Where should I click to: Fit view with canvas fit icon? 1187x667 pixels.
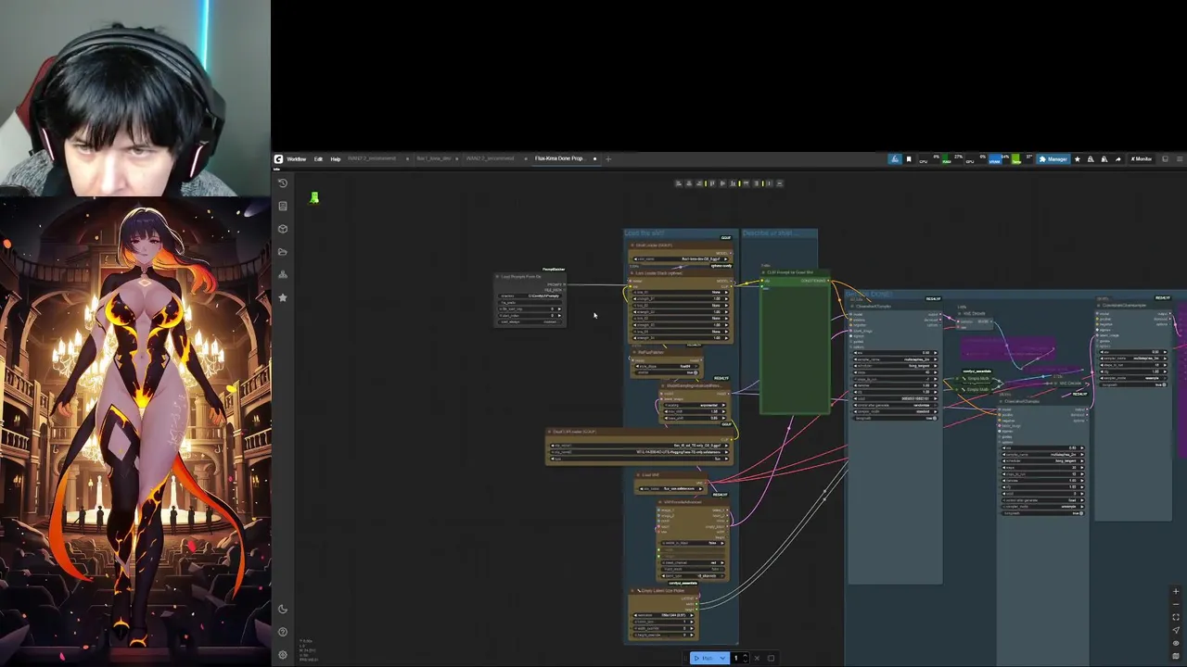pos(1176,617)
